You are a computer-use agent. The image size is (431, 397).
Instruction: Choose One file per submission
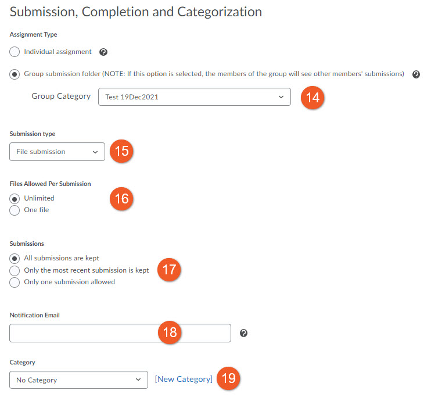point(15,210)
